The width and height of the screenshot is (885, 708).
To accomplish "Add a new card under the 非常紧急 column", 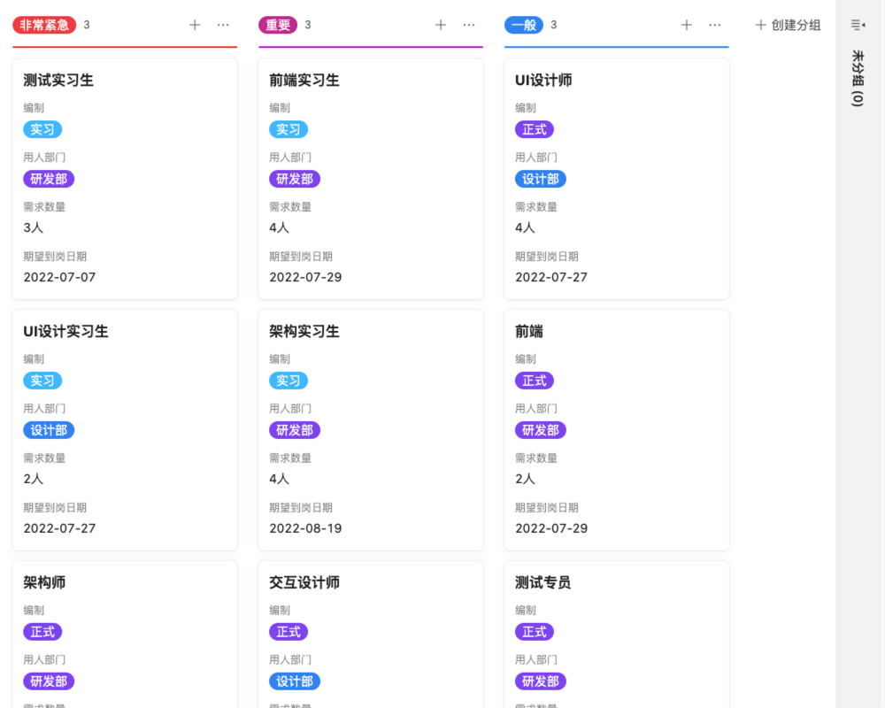I will [x=194, y=25].
